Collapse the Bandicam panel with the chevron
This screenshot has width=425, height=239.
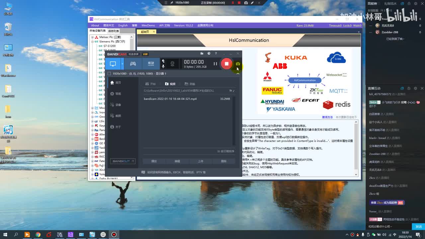[x=238, y=73]
